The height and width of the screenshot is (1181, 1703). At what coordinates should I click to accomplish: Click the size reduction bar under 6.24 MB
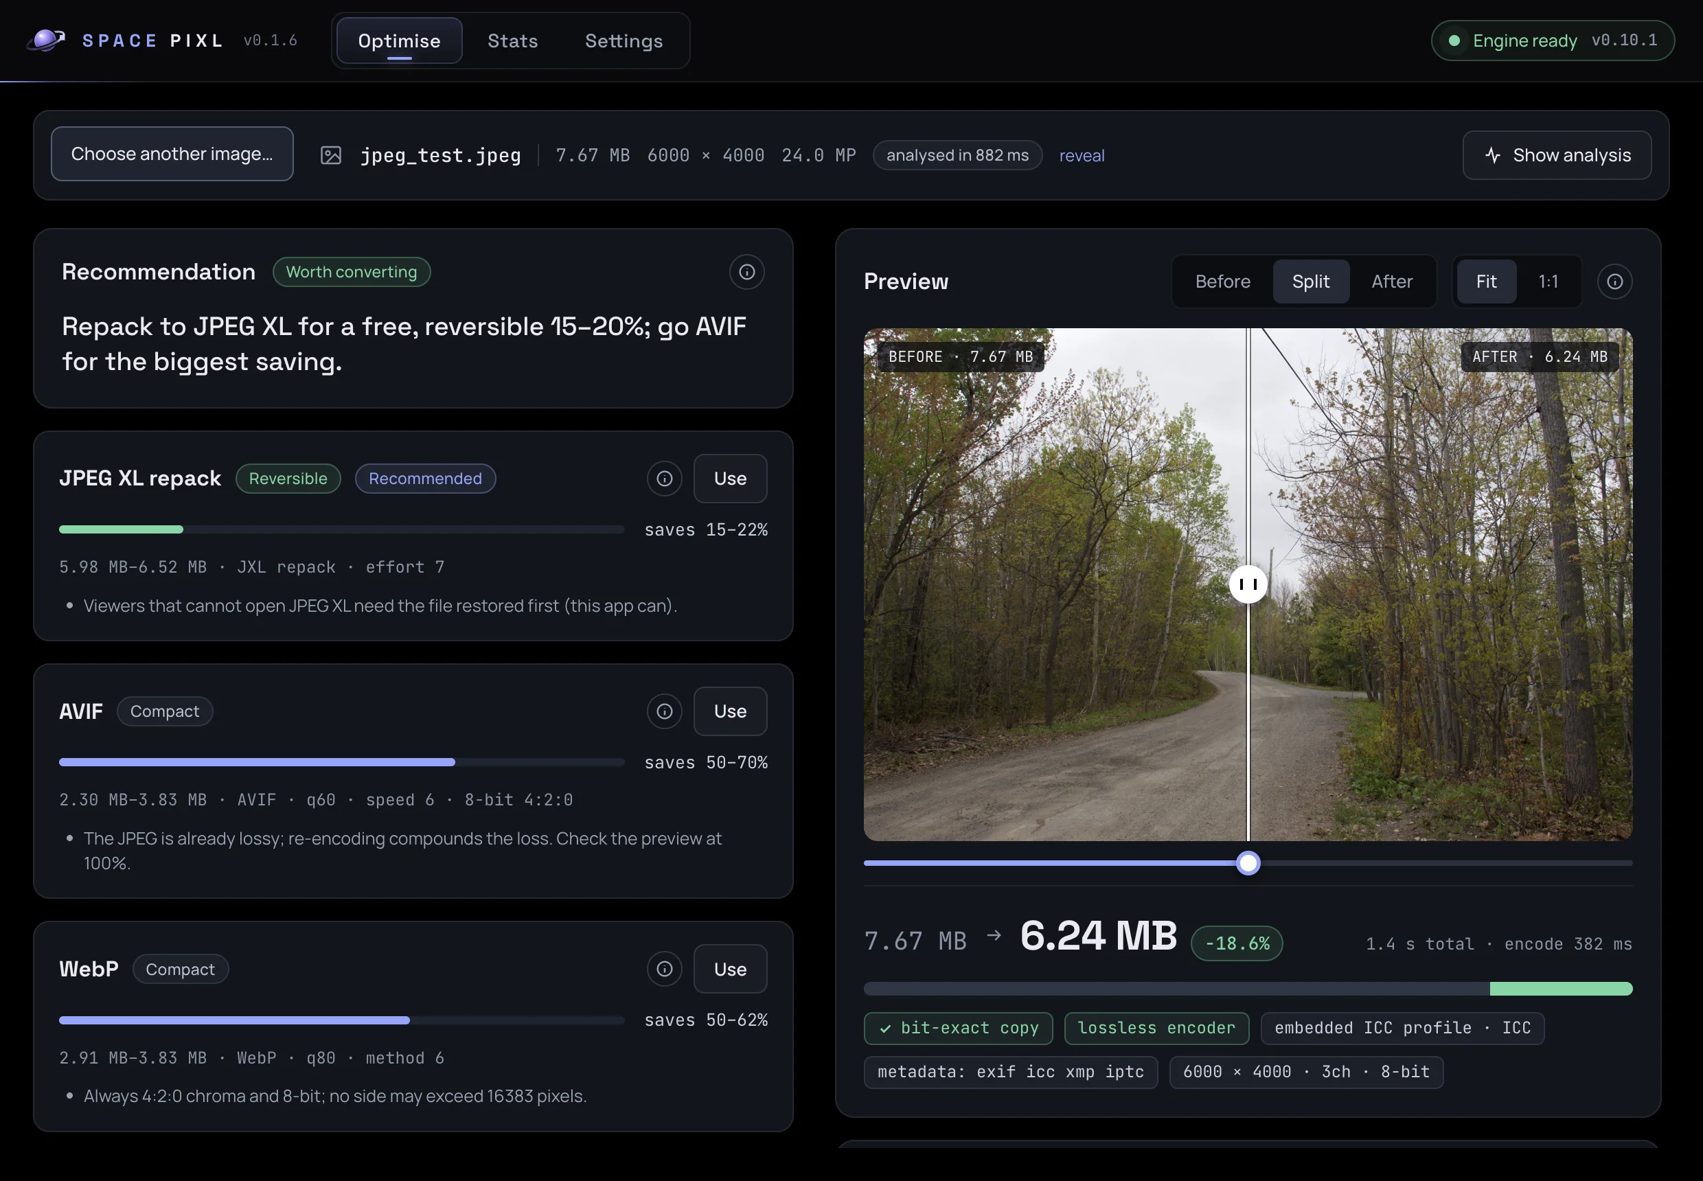click(1248, 989)
